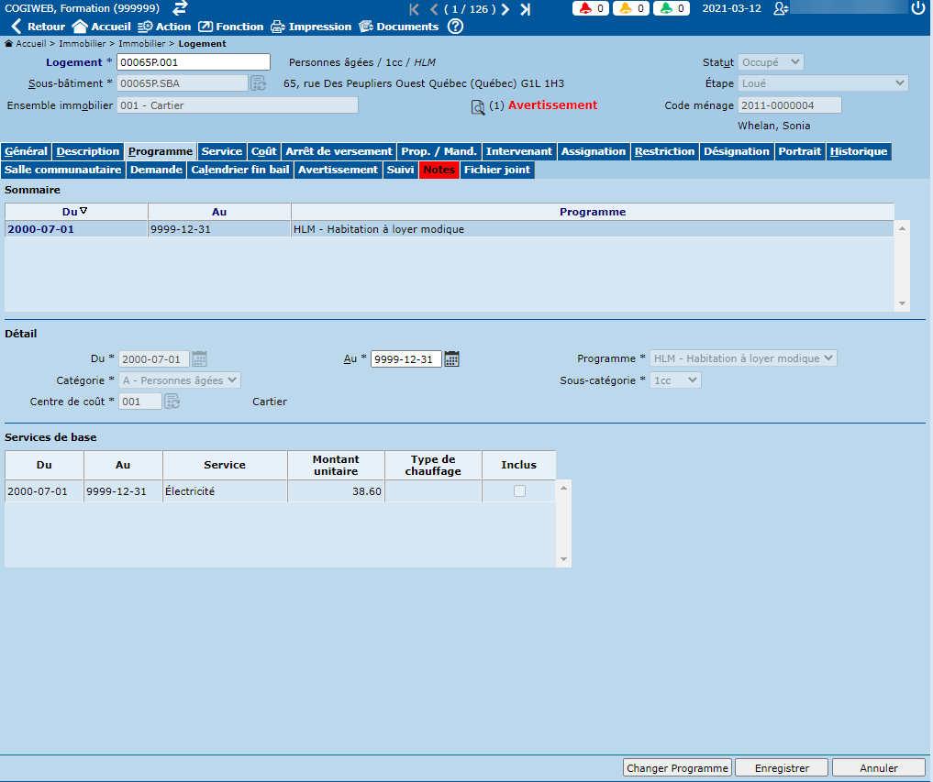Open the Historique tab
The height and width of the screenshot is (782, 933).
[859, 151]
